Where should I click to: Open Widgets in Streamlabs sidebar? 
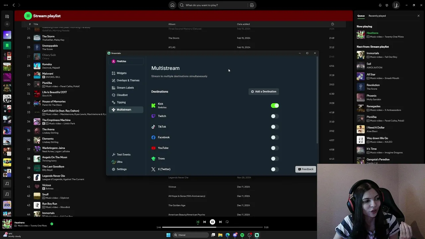pyautogui.click(x=122, y=73)
